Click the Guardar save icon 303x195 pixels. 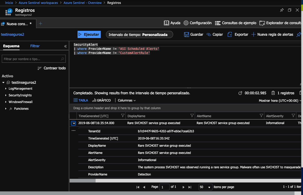(x=186, y=34)
